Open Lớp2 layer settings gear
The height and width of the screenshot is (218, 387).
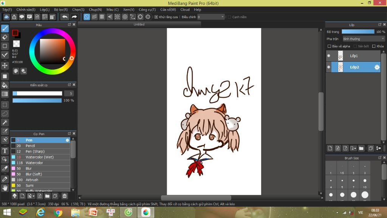pos(377,67)
